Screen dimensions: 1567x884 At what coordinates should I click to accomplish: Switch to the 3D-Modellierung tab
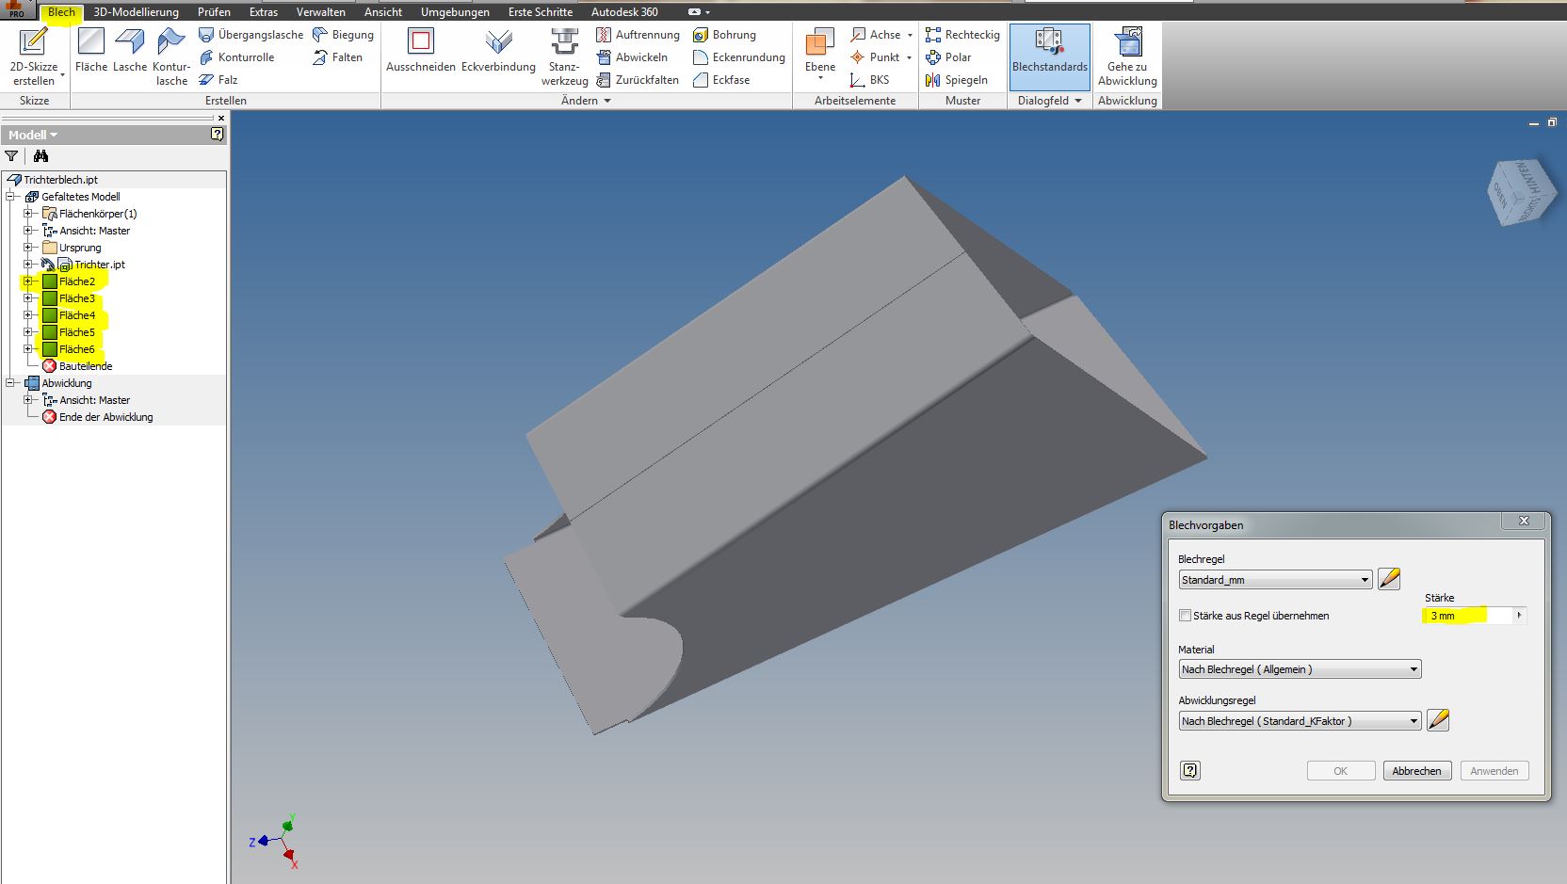(x=137, y=12)
